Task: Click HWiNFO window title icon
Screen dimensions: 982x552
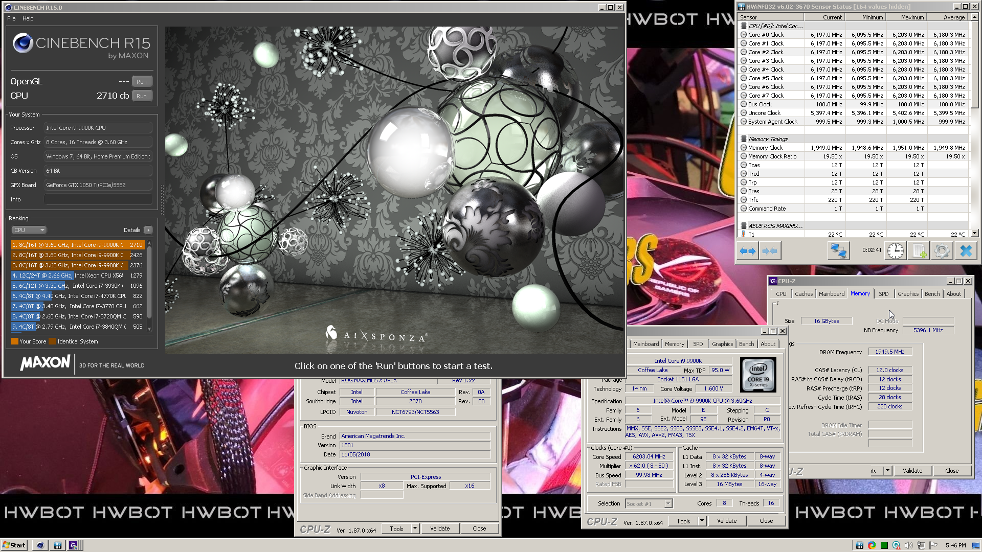Action: coord(742,7)
